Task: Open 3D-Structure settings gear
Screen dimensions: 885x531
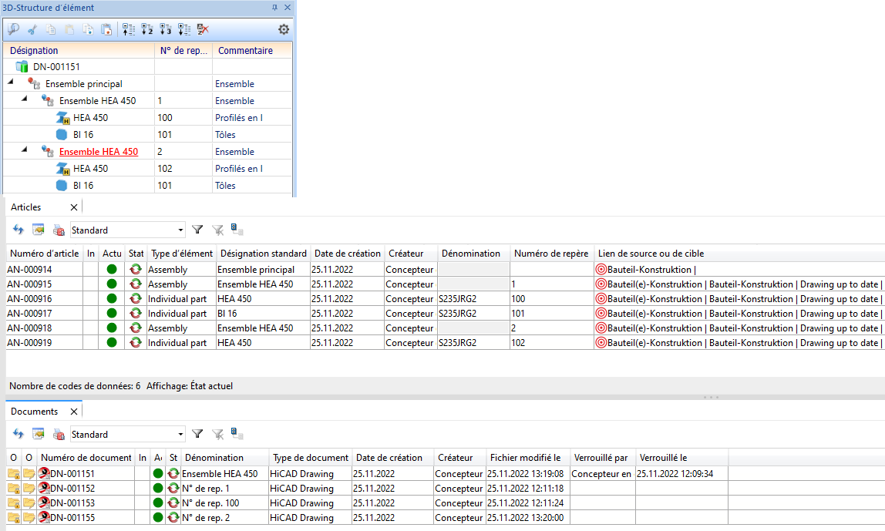Action: click(x=284, y=29)
